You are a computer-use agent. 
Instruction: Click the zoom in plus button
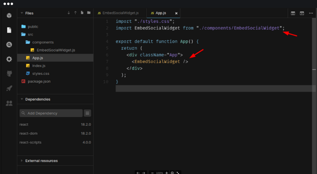166,173
